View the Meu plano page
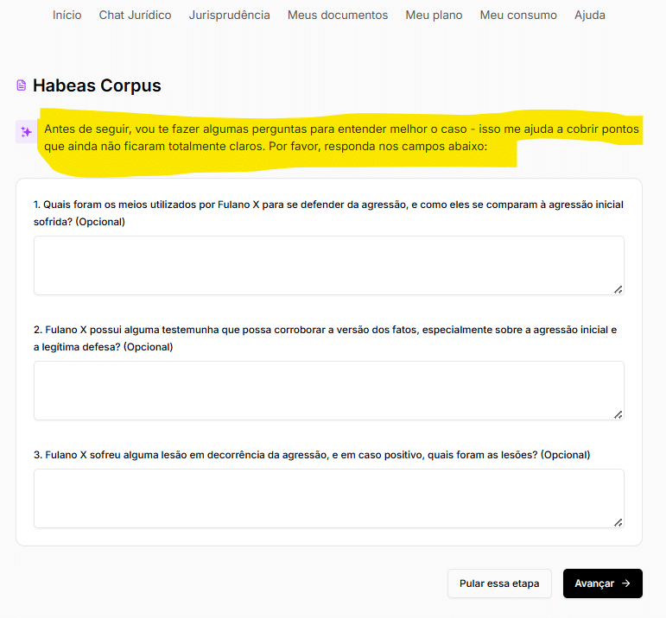Viewport: 666px width, 618px height. pos(434,15)
